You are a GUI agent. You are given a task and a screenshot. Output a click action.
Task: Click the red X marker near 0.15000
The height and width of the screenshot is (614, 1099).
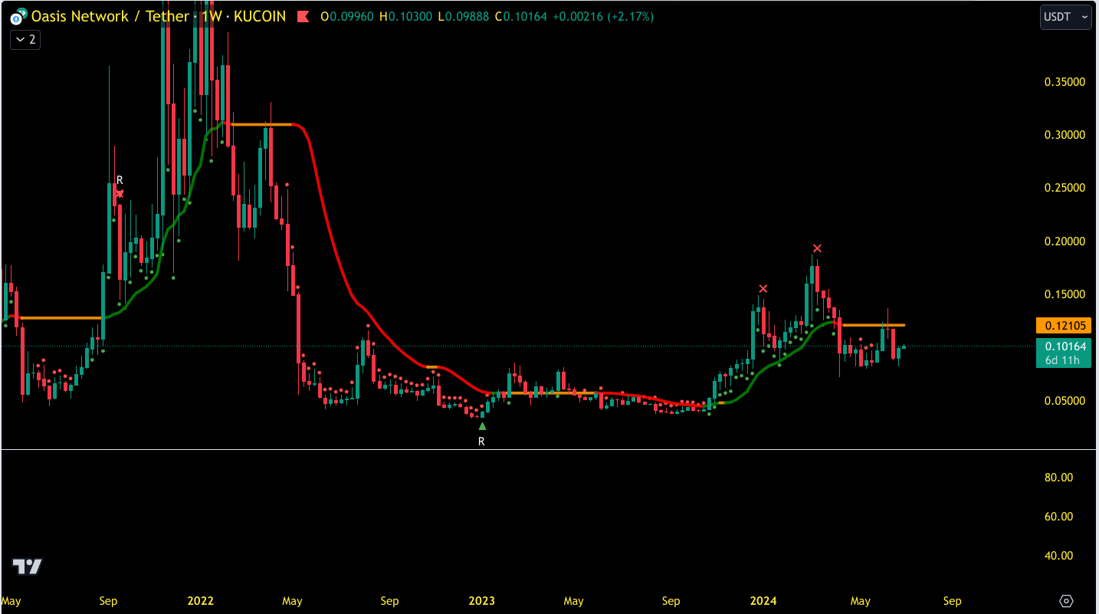[763, 289]
